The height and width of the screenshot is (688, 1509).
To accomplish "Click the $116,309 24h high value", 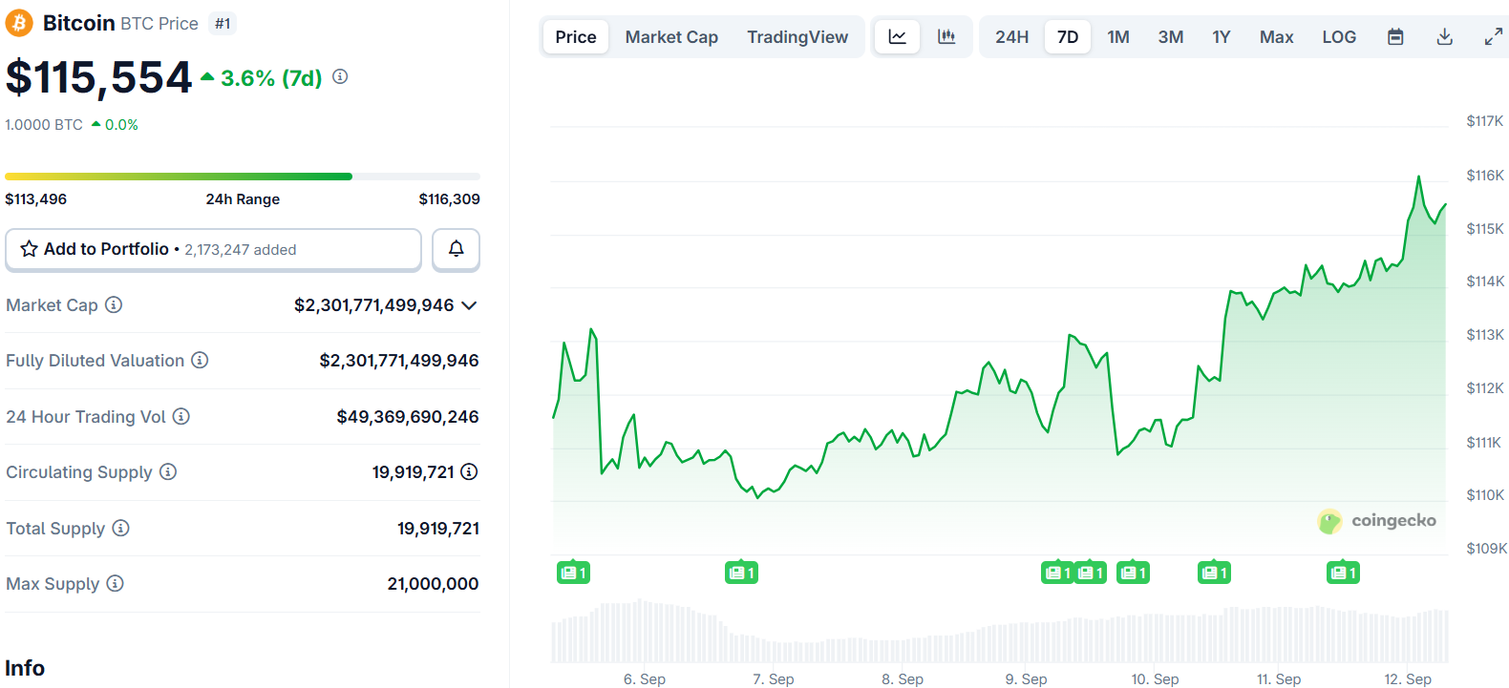I will (450, 199).
